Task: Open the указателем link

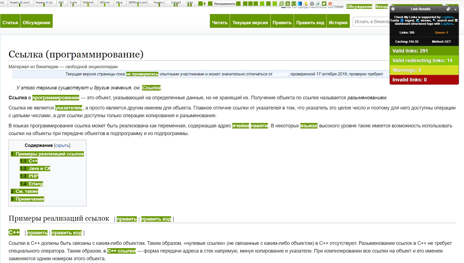Action: 69,108
